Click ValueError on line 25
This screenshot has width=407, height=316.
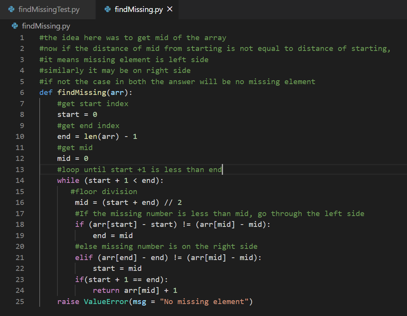pos(106,302)
